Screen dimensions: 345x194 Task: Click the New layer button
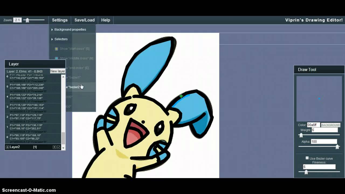(x=57, y=71)
